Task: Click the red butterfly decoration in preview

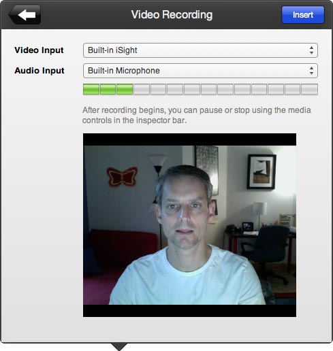Action: tap(122, 176)
